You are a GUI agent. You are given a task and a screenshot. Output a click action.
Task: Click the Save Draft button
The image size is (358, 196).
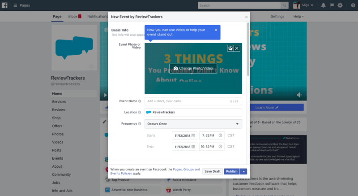pos(212,171)
